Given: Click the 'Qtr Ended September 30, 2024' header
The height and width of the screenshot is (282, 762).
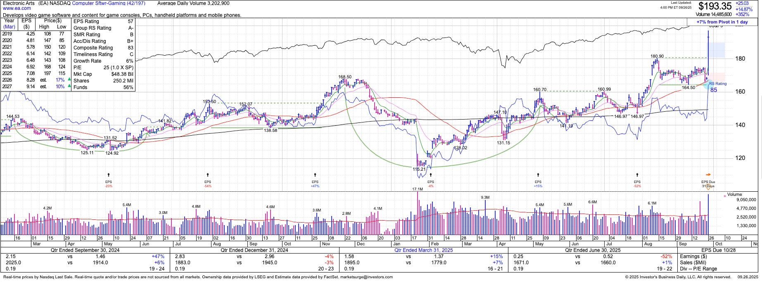Looking at the screenshot, I should pos(85,250).
